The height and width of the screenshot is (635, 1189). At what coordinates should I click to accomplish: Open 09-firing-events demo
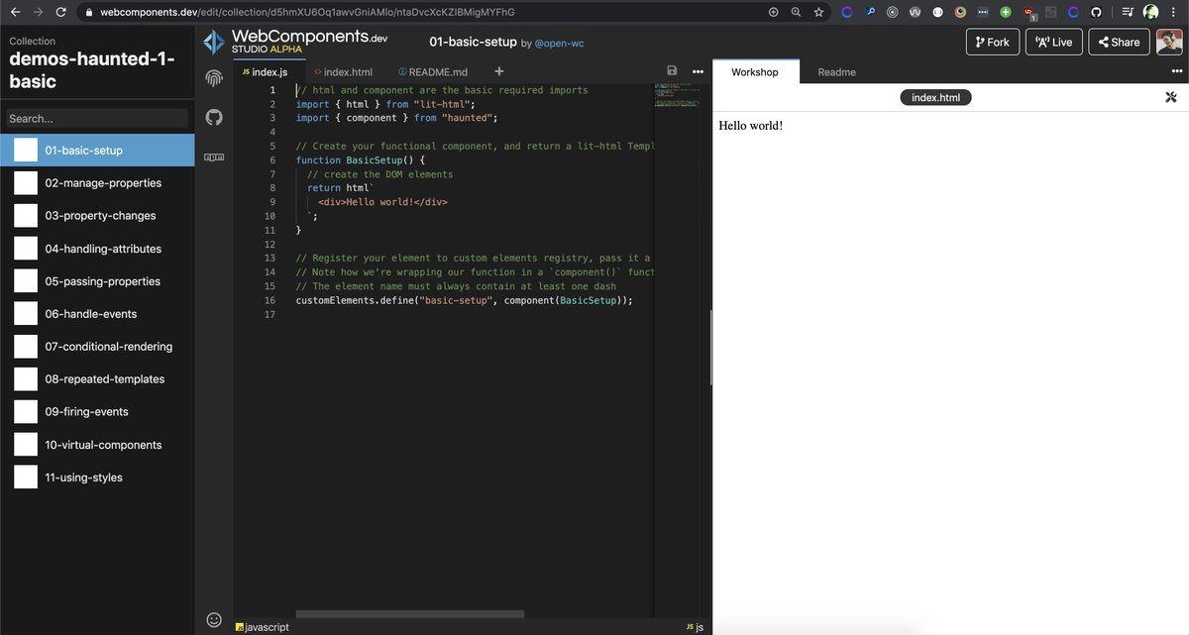97,411
